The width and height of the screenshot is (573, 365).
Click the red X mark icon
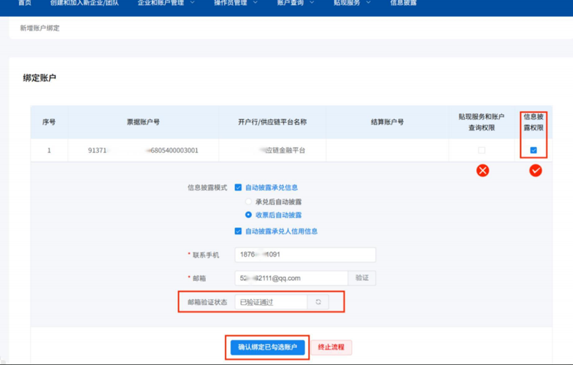(x=483, y=170)
